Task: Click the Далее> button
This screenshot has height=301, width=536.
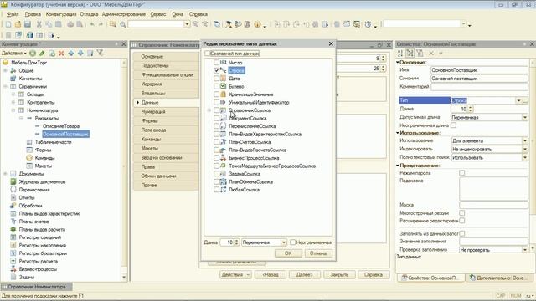Action: pos(304,275)
